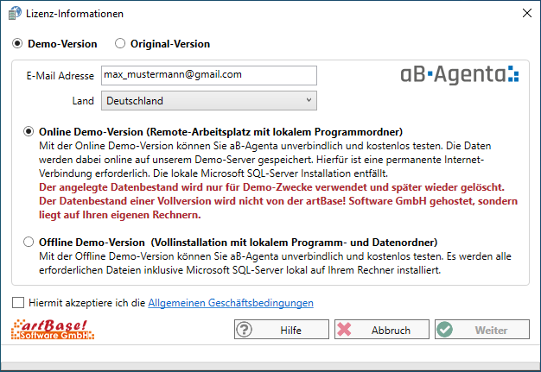
Task: Close the Lizenz-Informationen dialog
Action: tap(527, 13)
